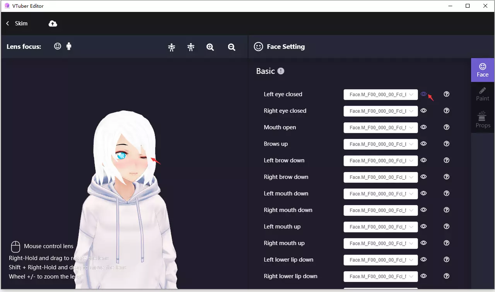Select the Face tab

(x=483, y=70)
